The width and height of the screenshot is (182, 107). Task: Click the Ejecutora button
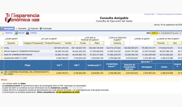[x=11, y=43]
